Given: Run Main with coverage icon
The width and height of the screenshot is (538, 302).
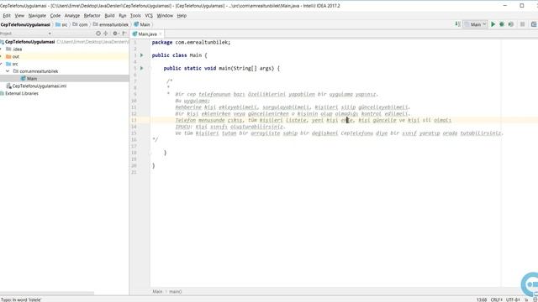Looking at the screenshot, I should click(x=511, y=24).
